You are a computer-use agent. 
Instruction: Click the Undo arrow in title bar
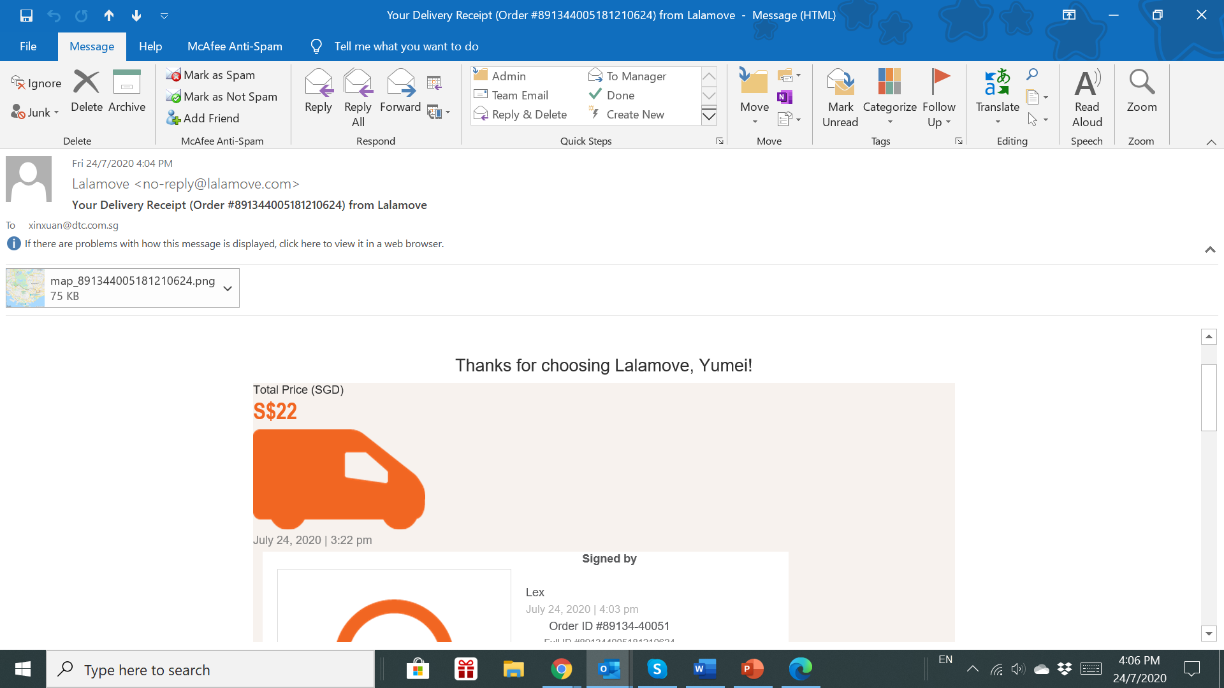click(54, 15)
